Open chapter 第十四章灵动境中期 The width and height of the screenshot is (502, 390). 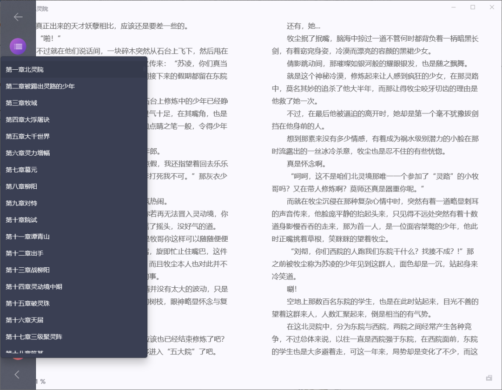74,286
